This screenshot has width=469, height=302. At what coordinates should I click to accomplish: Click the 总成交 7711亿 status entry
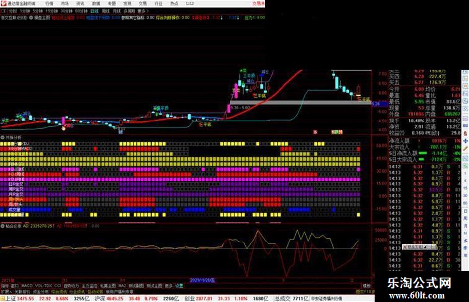tap(292, 299)
